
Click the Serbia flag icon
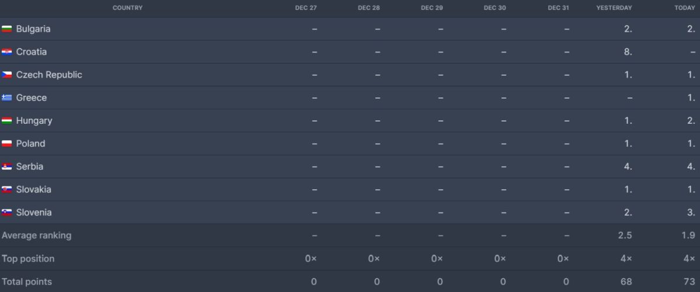(x=7, y=166)
